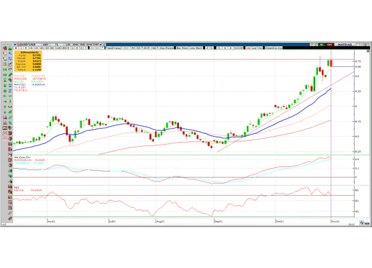Image resolution: width=372 pixels, height=268 pixels.
Task: Select the green up arrow drawing tool
Action: (5, 107)
